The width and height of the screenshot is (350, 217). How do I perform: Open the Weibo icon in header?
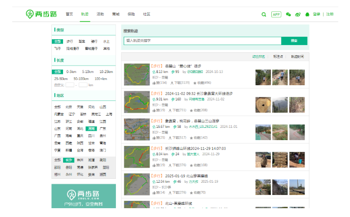[298, 14]
